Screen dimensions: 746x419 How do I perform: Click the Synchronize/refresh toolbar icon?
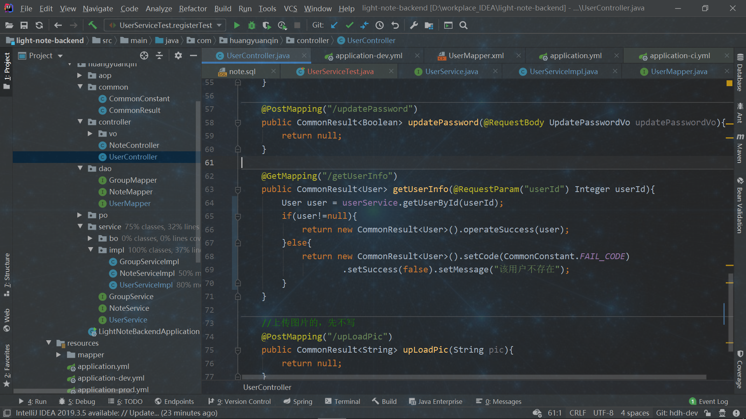tap(39, 25)
